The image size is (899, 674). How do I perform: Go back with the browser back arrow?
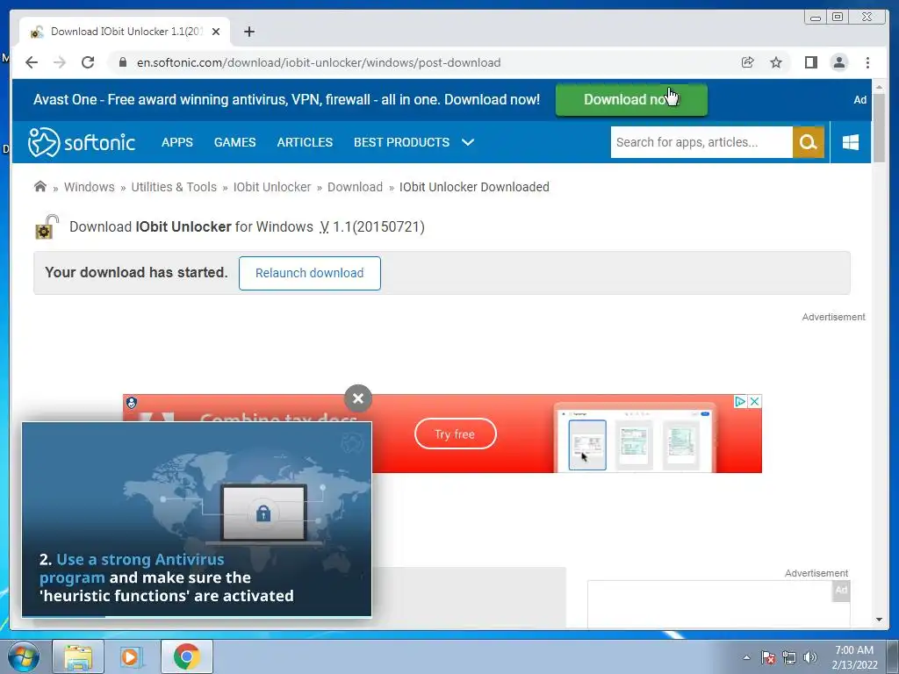pos(32,62)
